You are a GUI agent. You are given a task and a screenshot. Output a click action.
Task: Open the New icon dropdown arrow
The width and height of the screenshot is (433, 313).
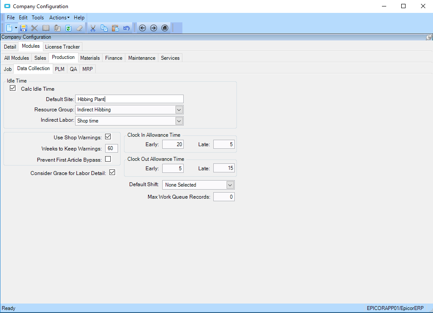16,28
